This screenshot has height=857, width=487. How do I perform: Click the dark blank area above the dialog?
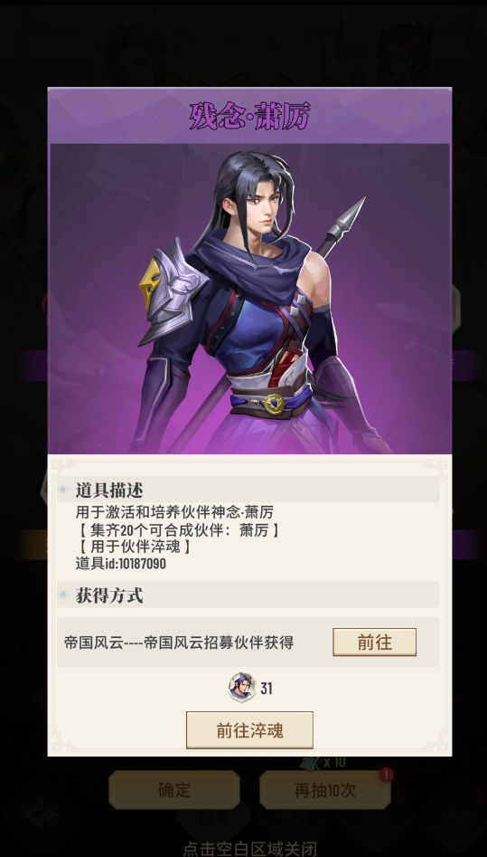click(x=244, y=43)
